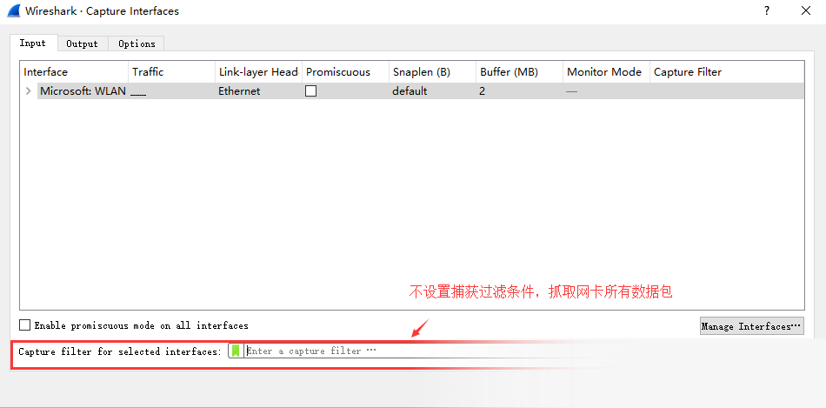Click the Buffer (MB) column header
Screen dimensions: 826x408
click(x=519, y=71)
